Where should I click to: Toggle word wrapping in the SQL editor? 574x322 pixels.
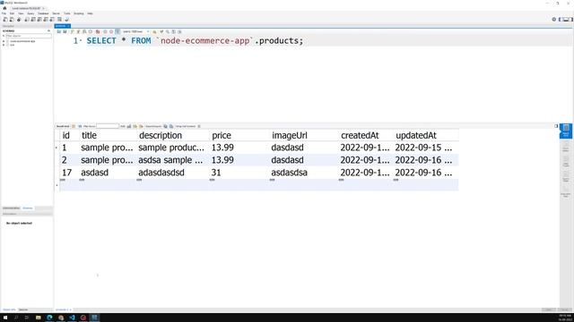coord(179,32)
